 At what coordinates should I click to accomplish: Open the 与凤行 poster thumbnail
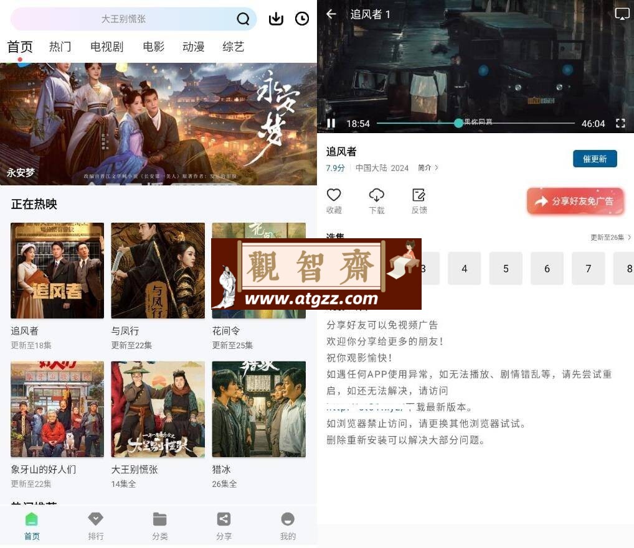[158, 271]
